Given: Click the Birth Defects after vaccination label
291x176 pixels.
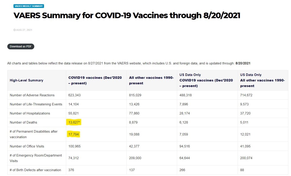Looking at the screenshot, I should 36,170.
